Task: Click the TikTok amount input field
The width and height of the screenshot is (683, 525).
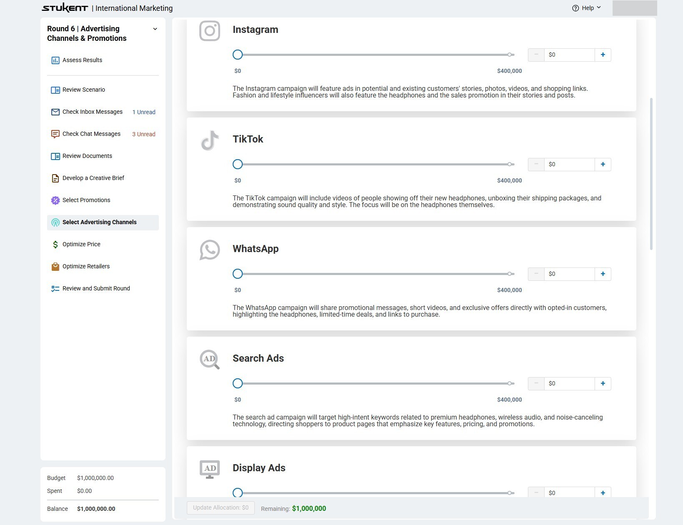Action: pos(570,165)
